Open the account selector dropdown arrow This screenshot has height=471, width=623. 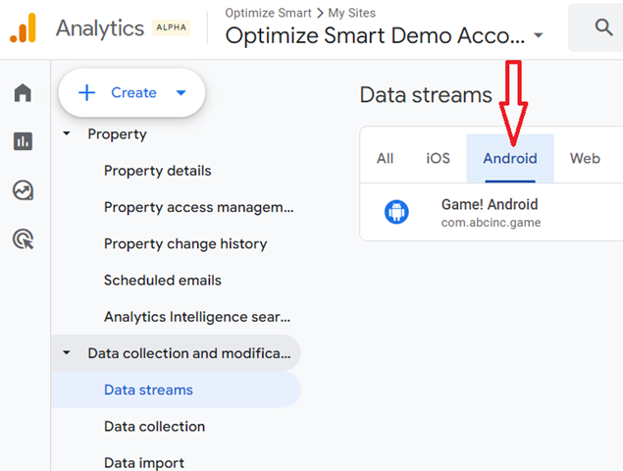point(539,35)
